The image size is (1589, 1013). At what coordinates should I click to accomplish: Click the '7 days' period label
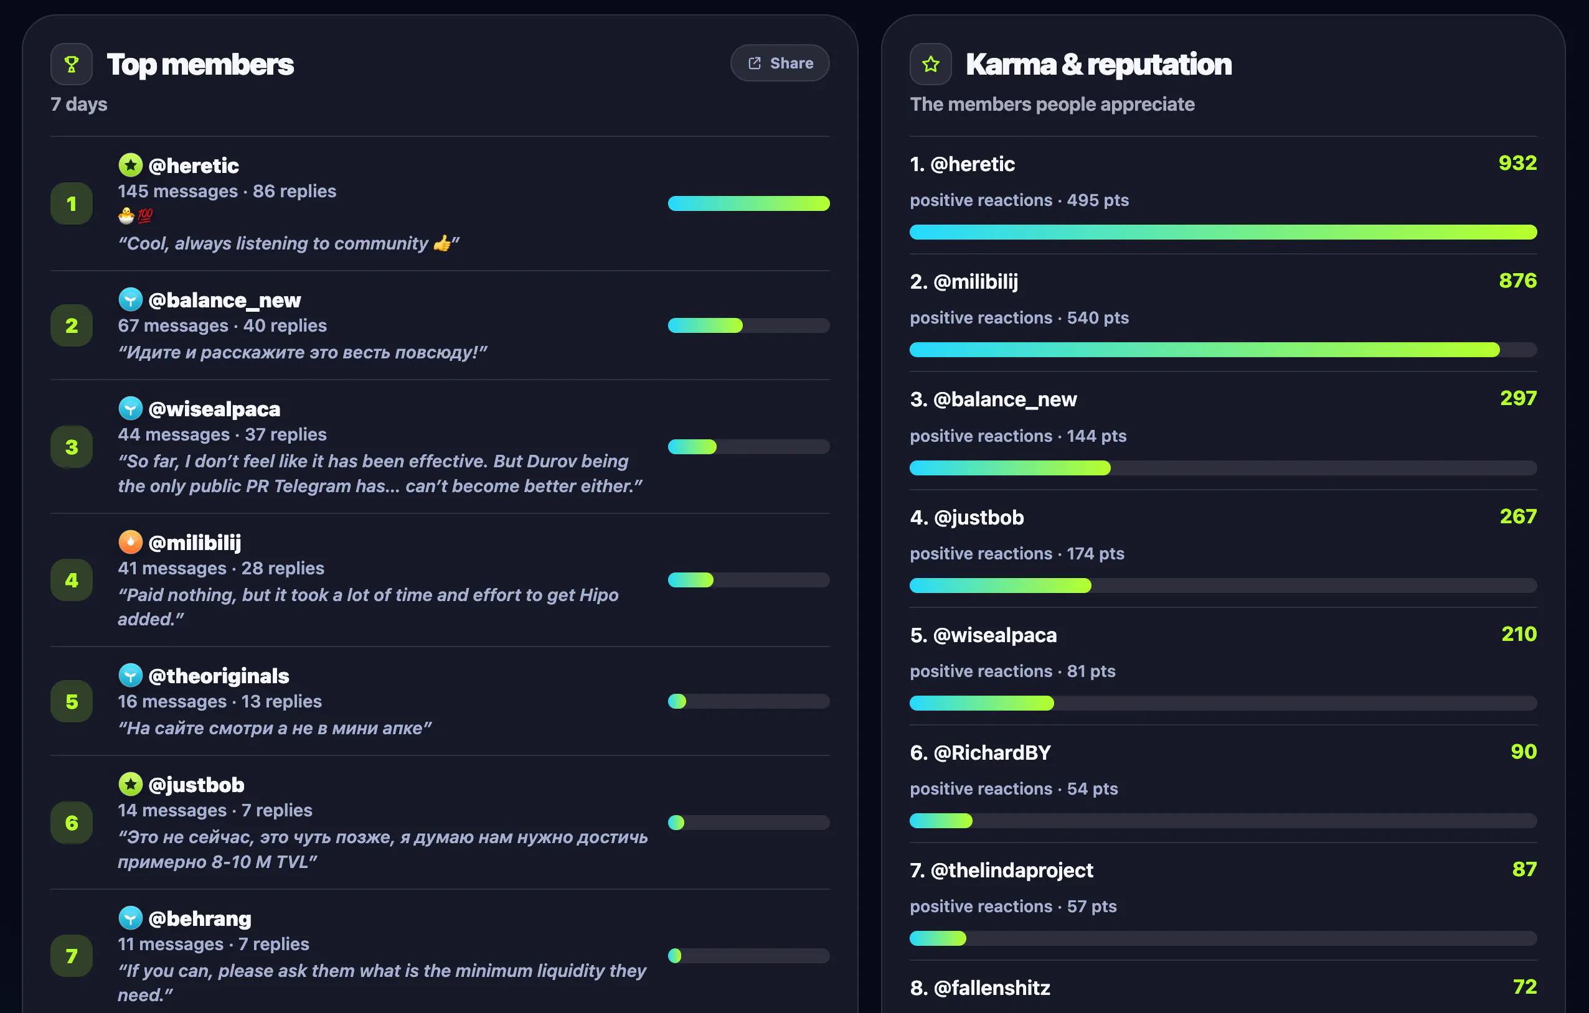78,104
